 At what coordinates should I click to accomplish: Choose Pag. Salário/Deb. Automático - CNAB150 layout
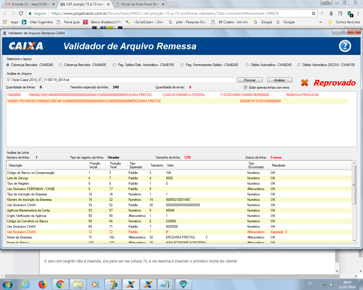(x=143, y=65)
